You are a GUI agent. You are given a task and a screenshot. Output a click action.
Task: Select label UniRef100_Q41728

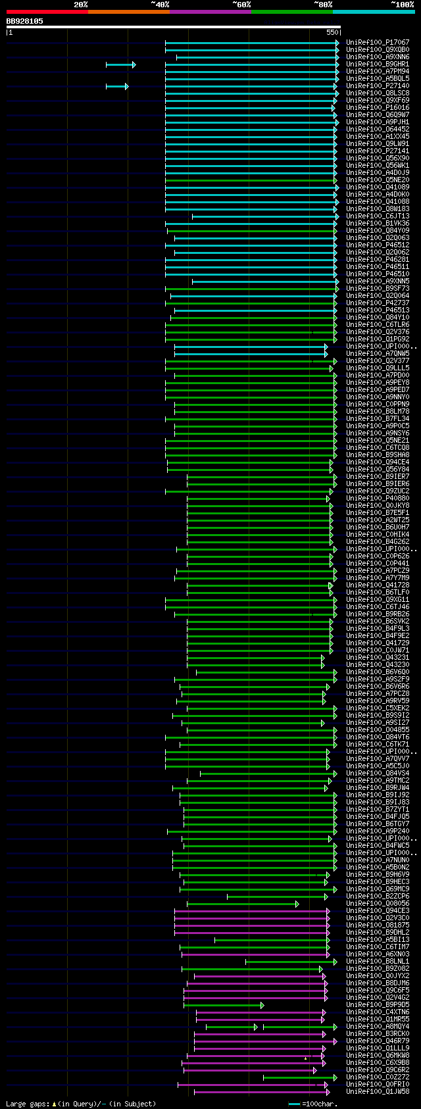pyautogui.click(x=378, y=585)
